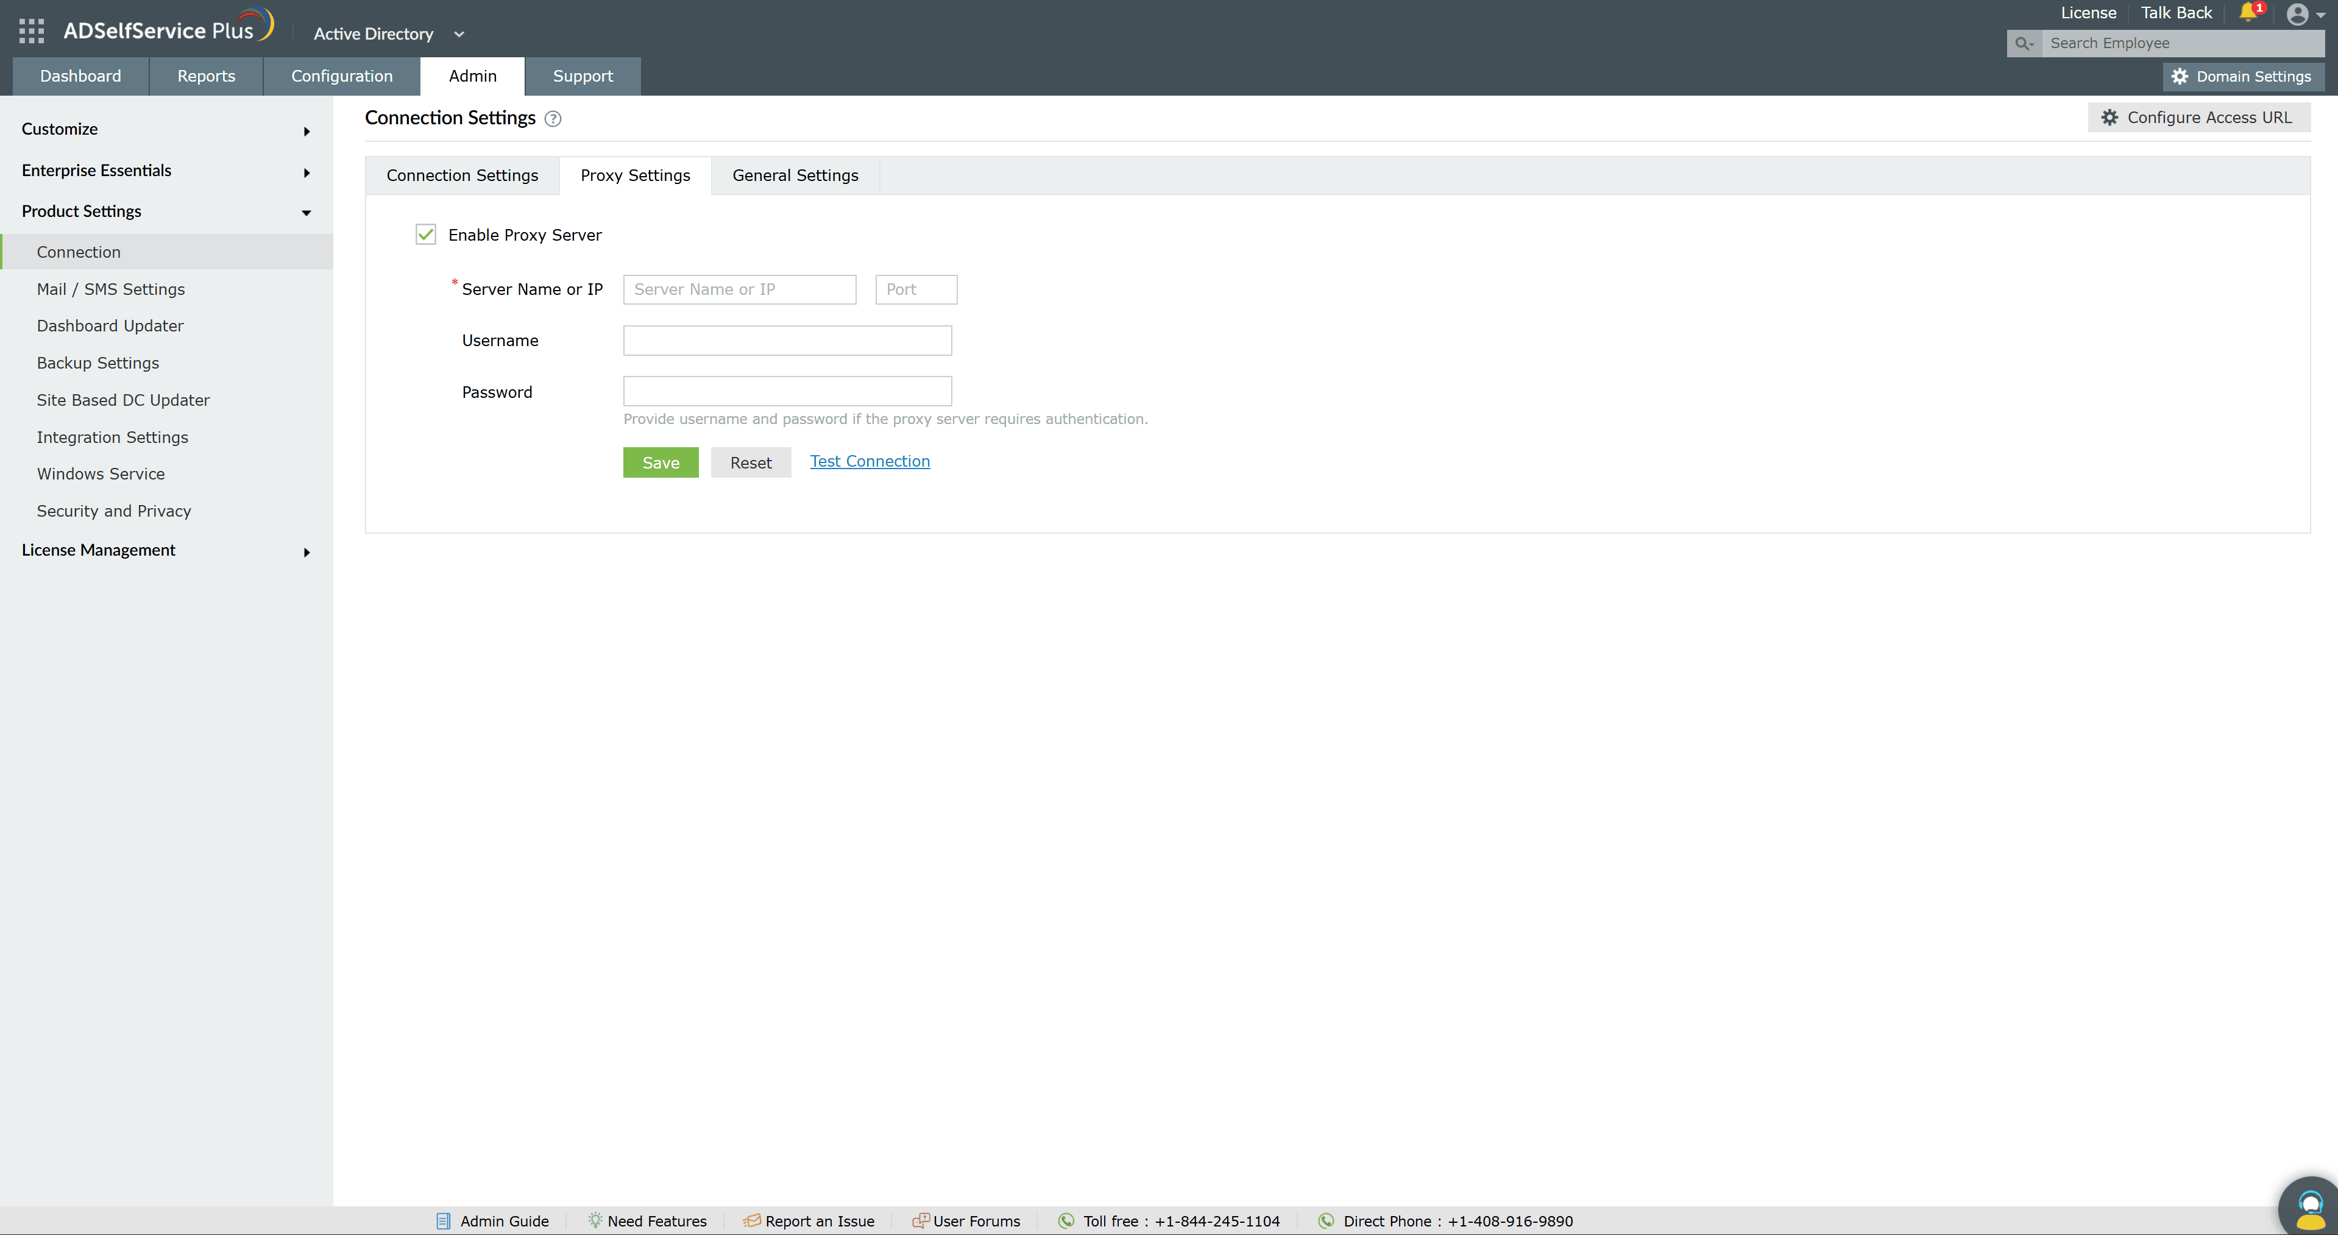Open the Dashboard tab
This screenshot has width=2338, height=1235.
pos(81,76)
